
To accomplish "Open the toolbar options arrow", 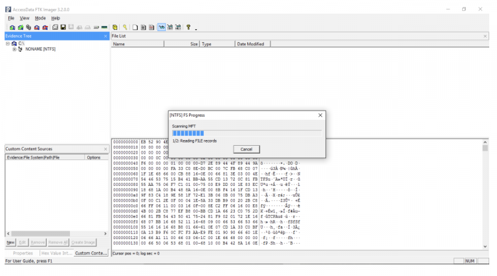I will (196, 29).
